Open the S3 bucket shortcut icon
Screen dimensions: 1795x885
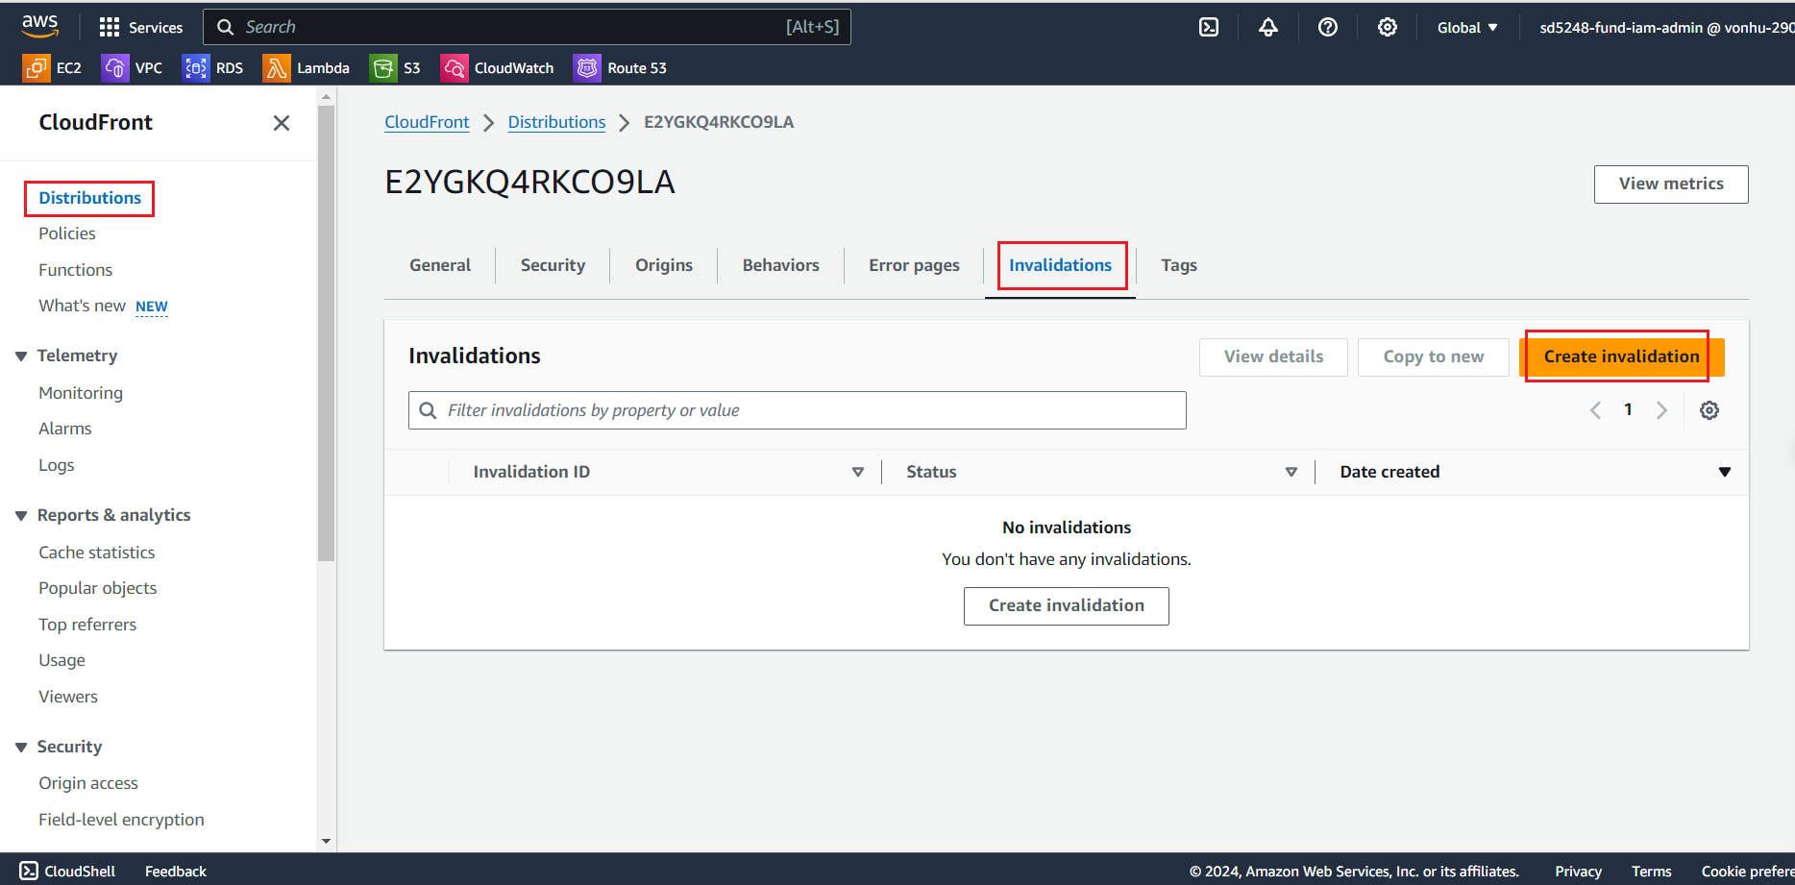pyautogui.click(x=383, y=68)
